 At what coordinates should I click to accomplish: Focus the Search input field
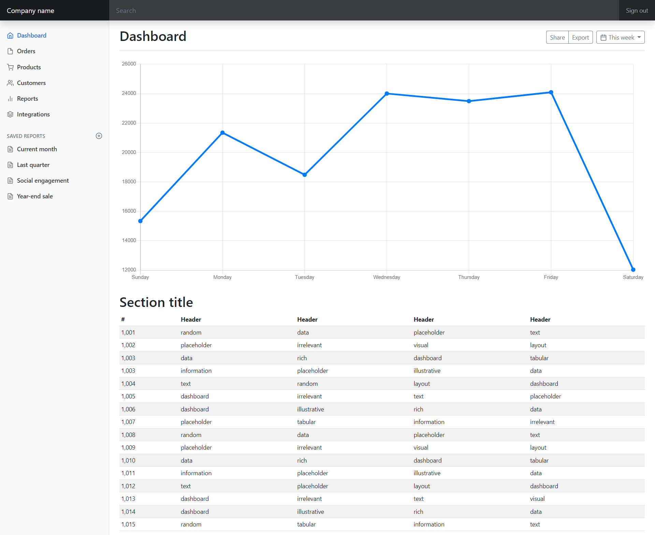[x=364, y=11]
